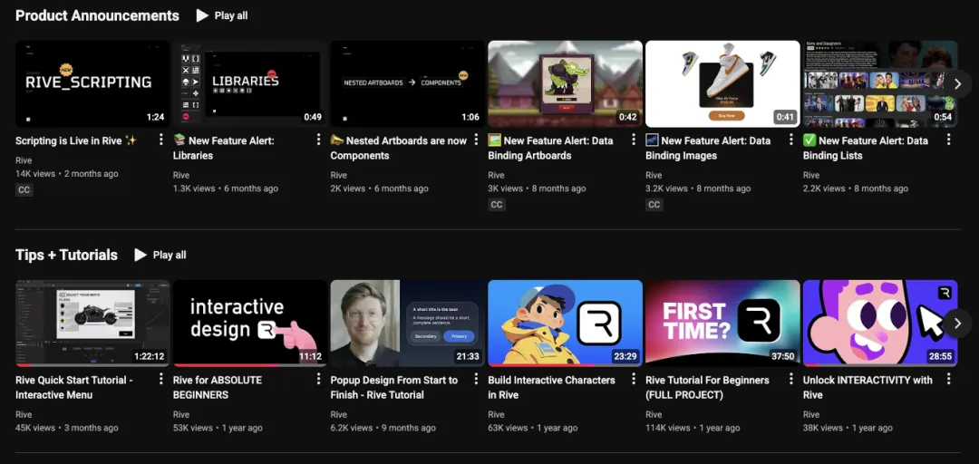979x464 pixels.
Task: Open options menu for Data Binding Artboards video
Action: [634, 140]
